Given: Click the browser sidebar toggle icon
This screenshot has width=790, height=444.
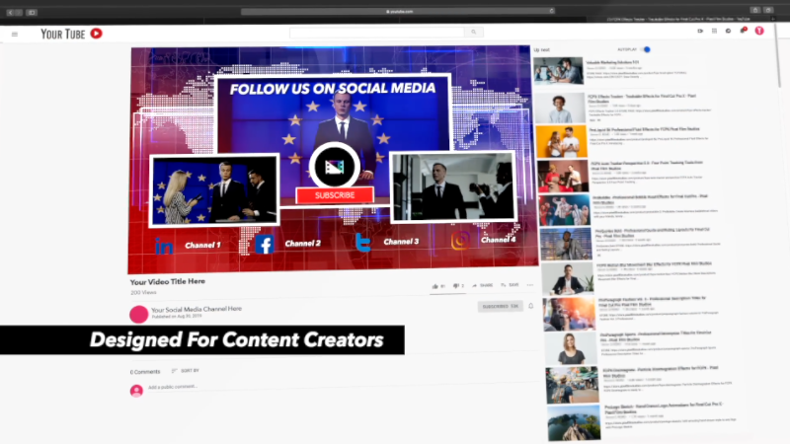Looking at the screenshot, I should pyautogui.click(x=32, y=13).
